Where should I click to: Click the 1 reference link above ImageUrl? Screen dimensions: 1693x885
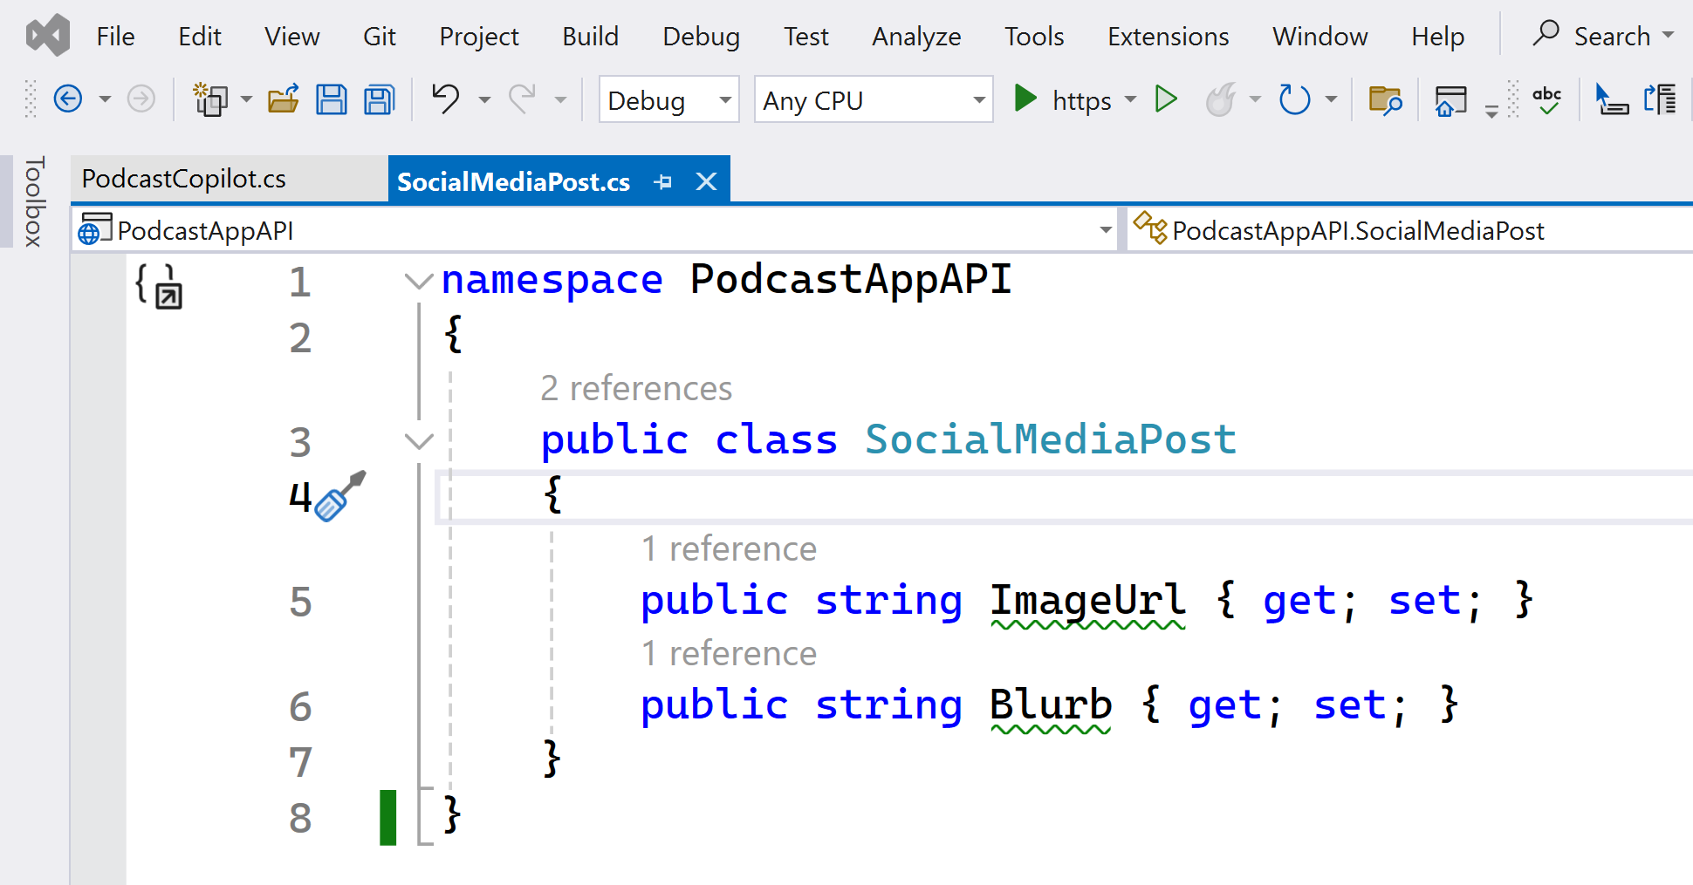point(729,548)
